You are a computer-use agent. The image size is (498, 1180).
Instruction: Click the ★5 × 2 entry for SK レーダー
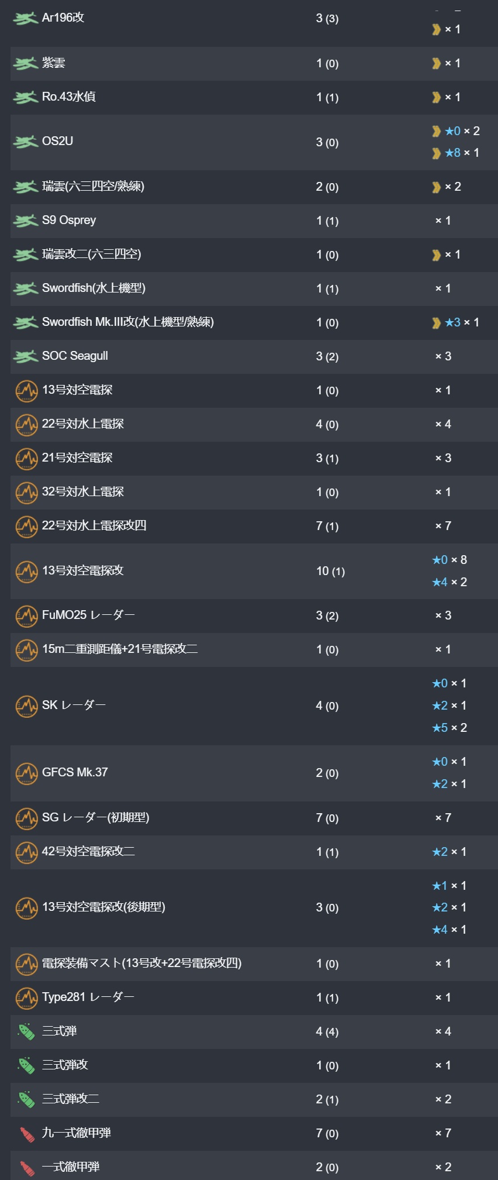click(449, 728)
